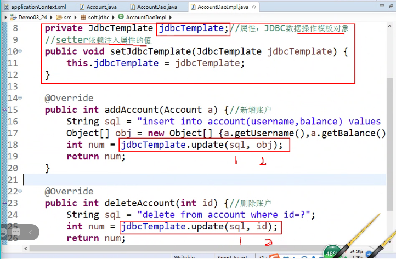The height and width of the screenshot is (259, 396).
Task: Click soft.jdbc package icon in breadcrumb
Action: (x=83, y=17)
